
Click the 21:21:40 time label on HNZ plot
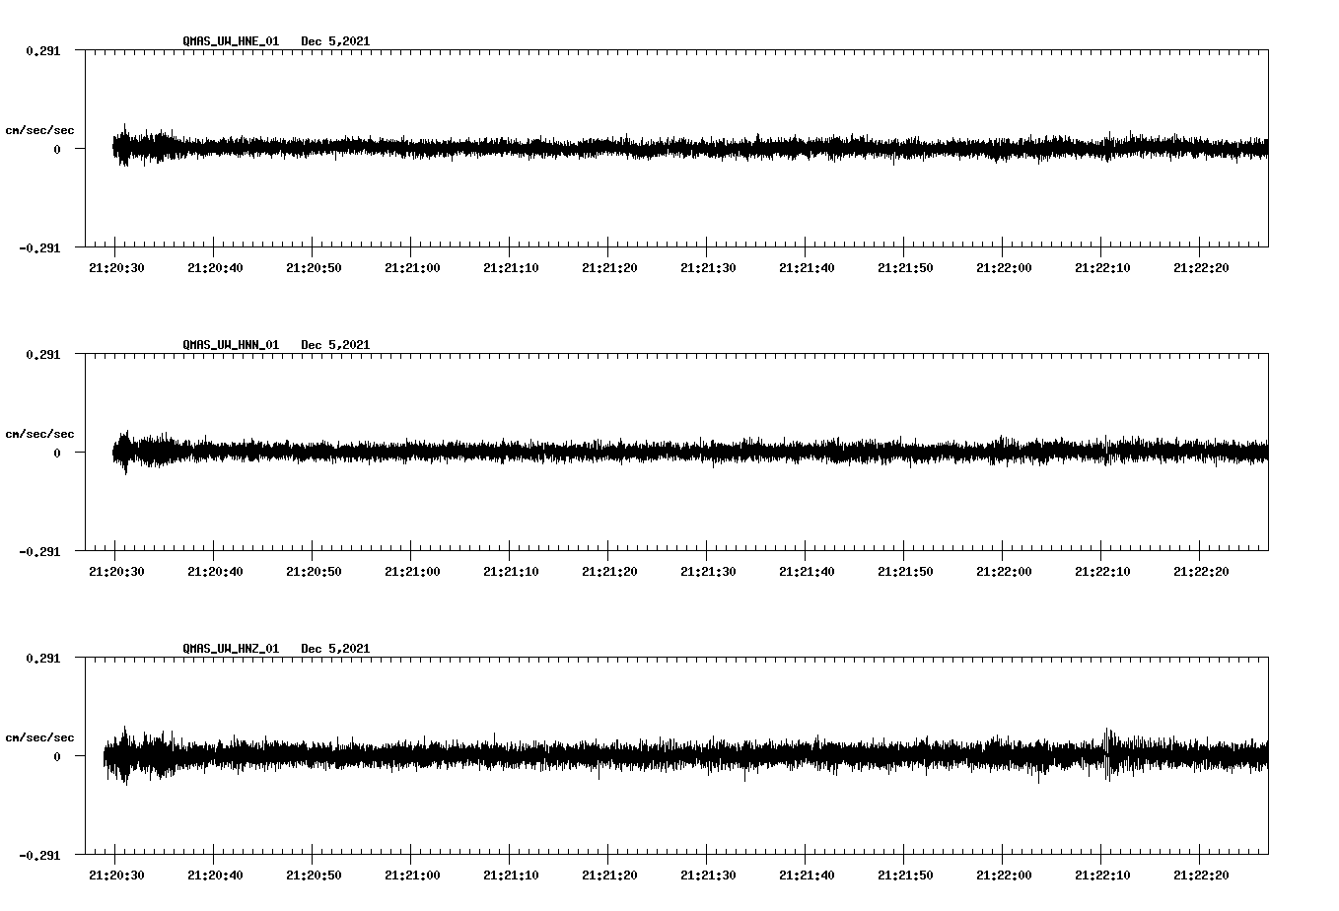[807, 876]
